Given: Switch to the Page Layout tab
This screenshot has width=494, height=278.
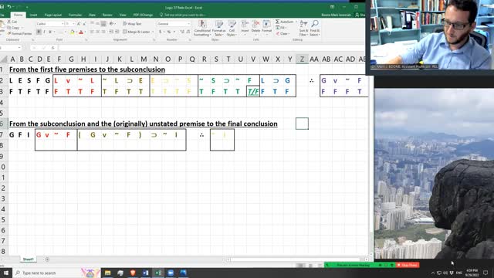Looking at the screenshot, I should click(53, 15).
